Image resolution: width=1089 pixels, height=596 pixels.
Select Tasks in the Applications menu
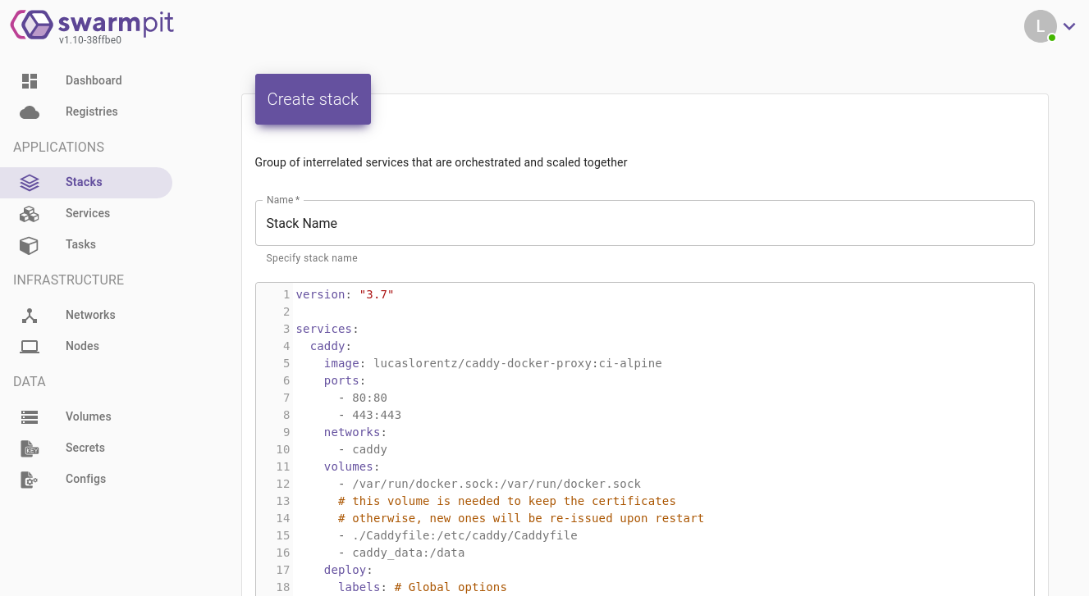[80, 244]
